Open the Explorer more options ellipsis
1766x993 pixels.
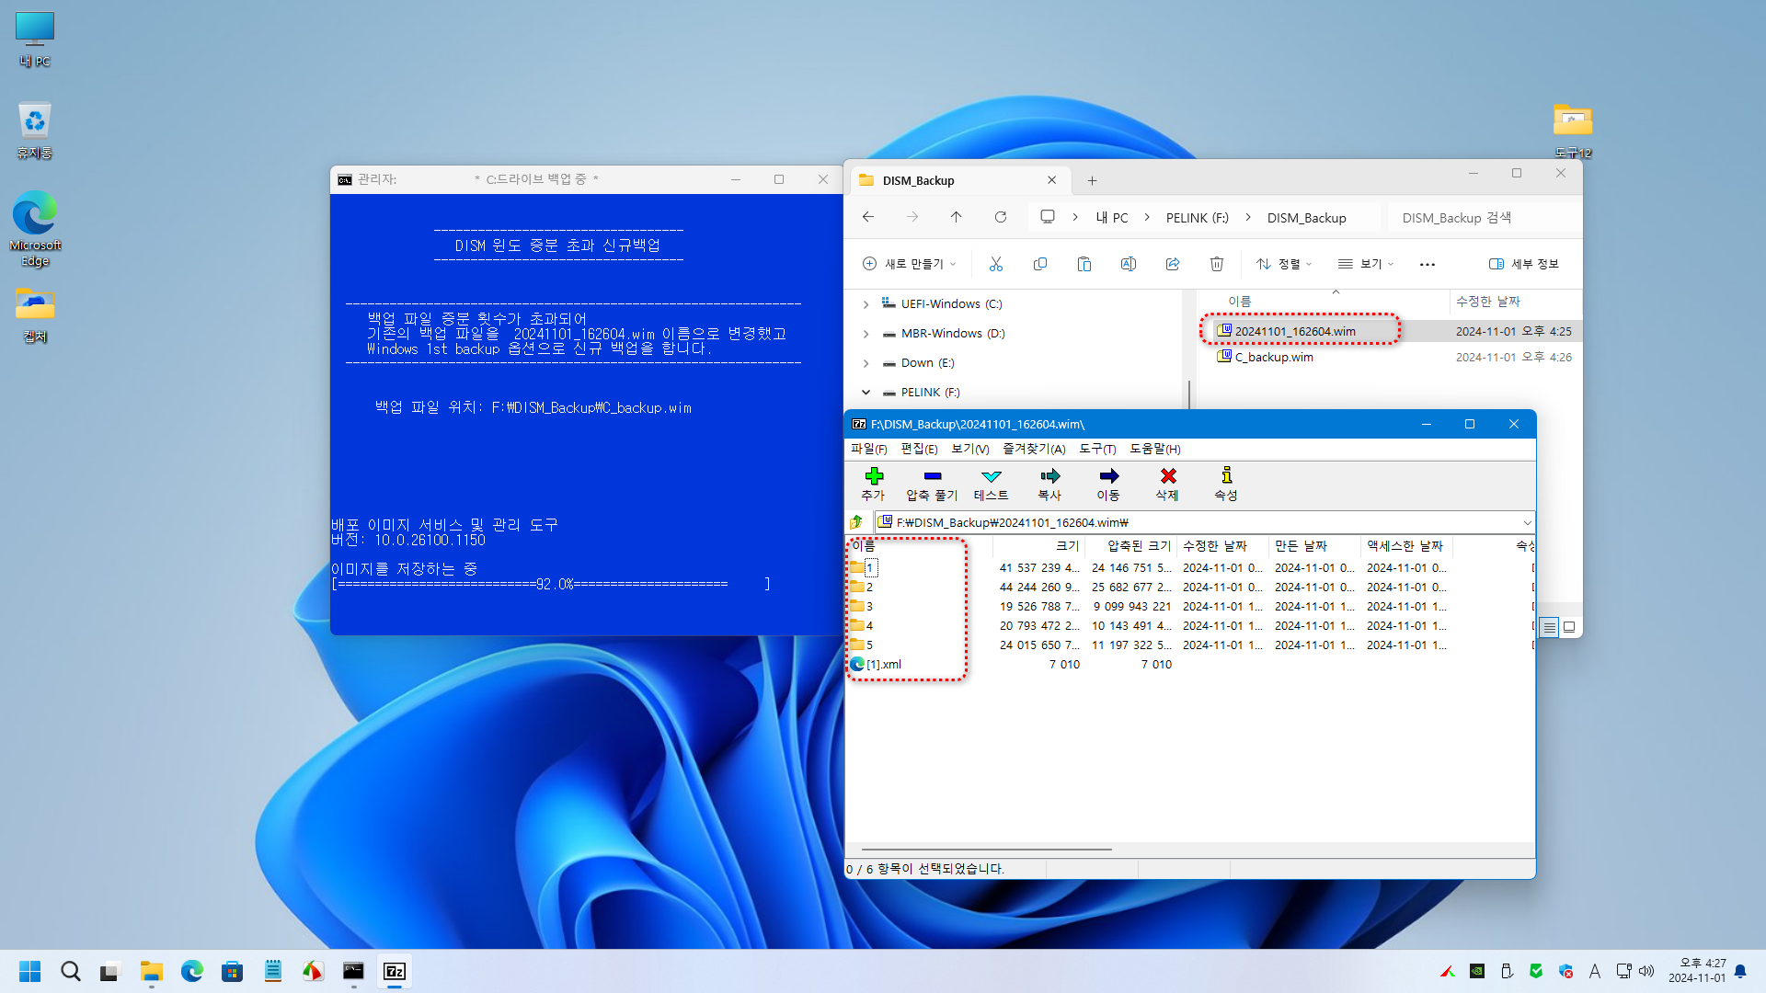1427,264
